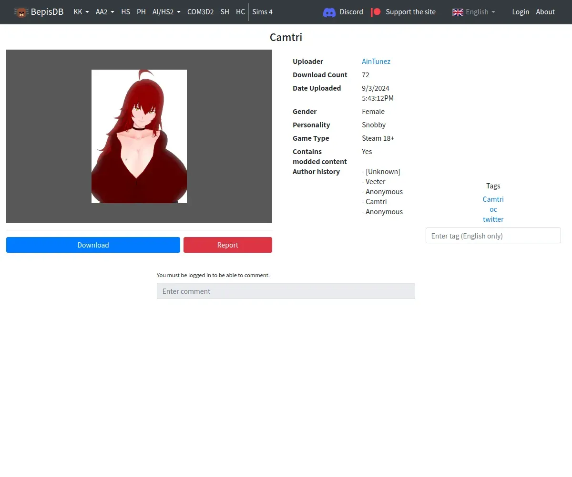
Task: Click the upload date 9/3/2024
Action: click(376, 88)
